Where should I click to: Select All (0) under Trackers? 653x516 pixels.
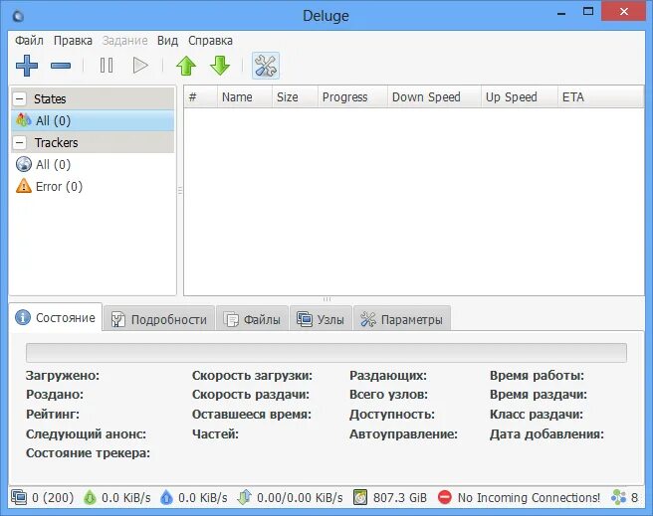coord(93,164)
